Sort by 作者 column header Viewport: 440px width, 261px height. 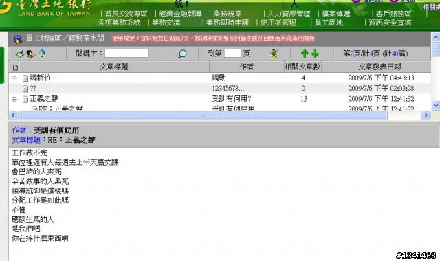[x=247, y=67]
